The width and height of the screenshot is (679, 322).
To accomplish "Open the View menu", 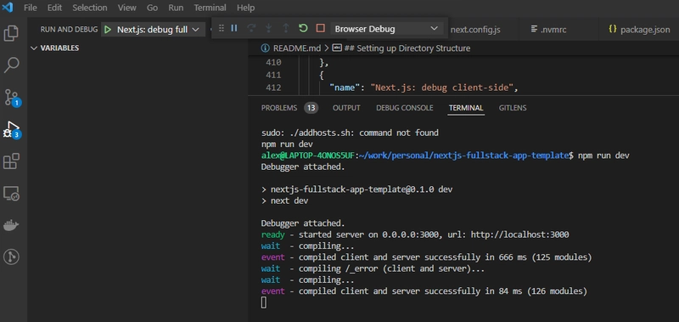I will coord(126,8).
